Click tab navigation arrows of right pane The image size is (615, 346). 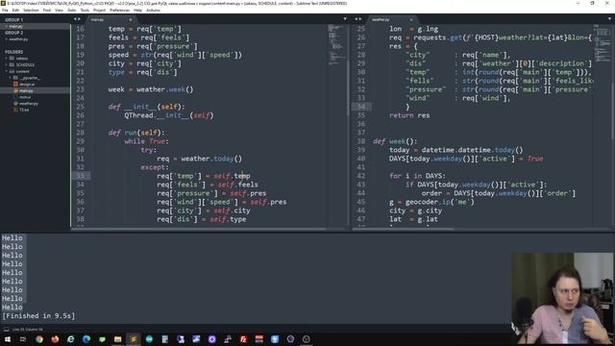(357, 19)
